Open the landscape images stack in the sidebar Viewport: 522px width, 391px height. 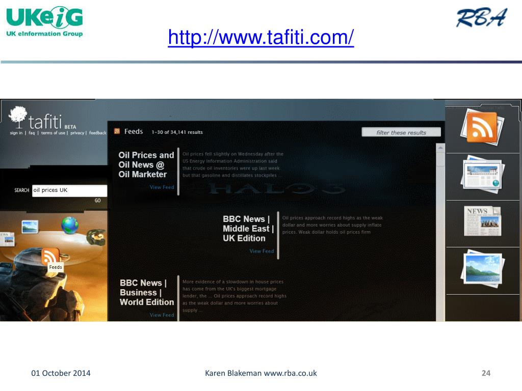pos(482,268)
